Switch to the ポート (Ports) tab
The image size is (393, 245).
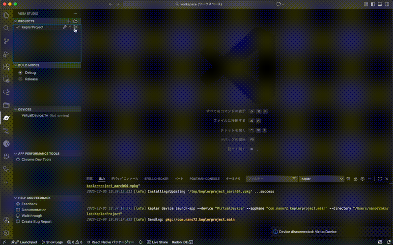179,179
